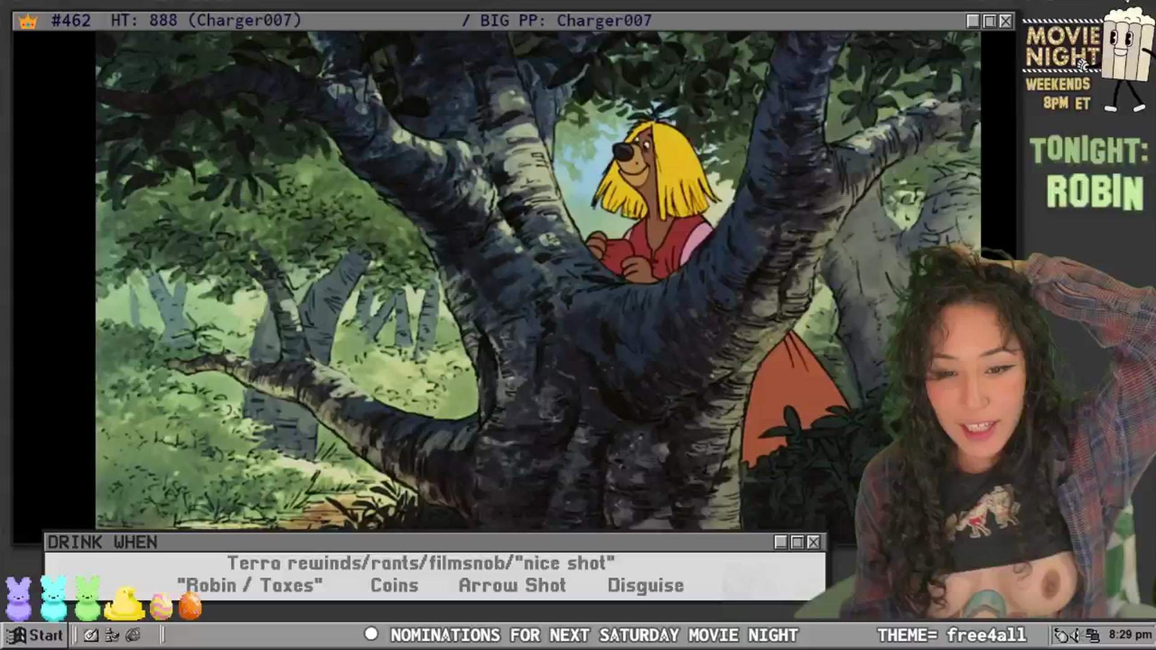Click the 8:29 pm taskbar clock
Viewport: 1156px width, 650px height.
click(x=1130, y=634)
